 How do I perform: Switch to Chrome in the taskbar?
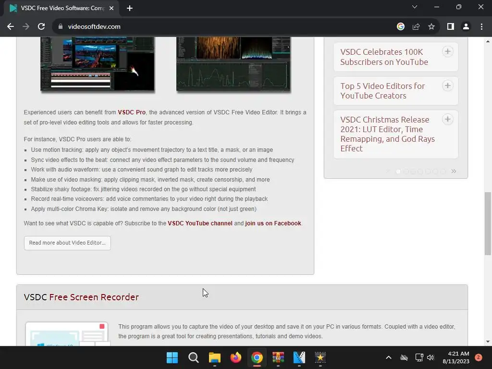click(257, 357)
